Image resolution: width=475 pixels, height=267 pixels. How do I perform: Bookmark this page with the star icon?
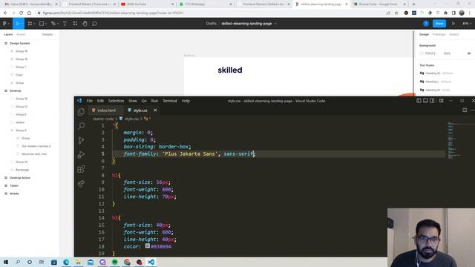point(396,13)
